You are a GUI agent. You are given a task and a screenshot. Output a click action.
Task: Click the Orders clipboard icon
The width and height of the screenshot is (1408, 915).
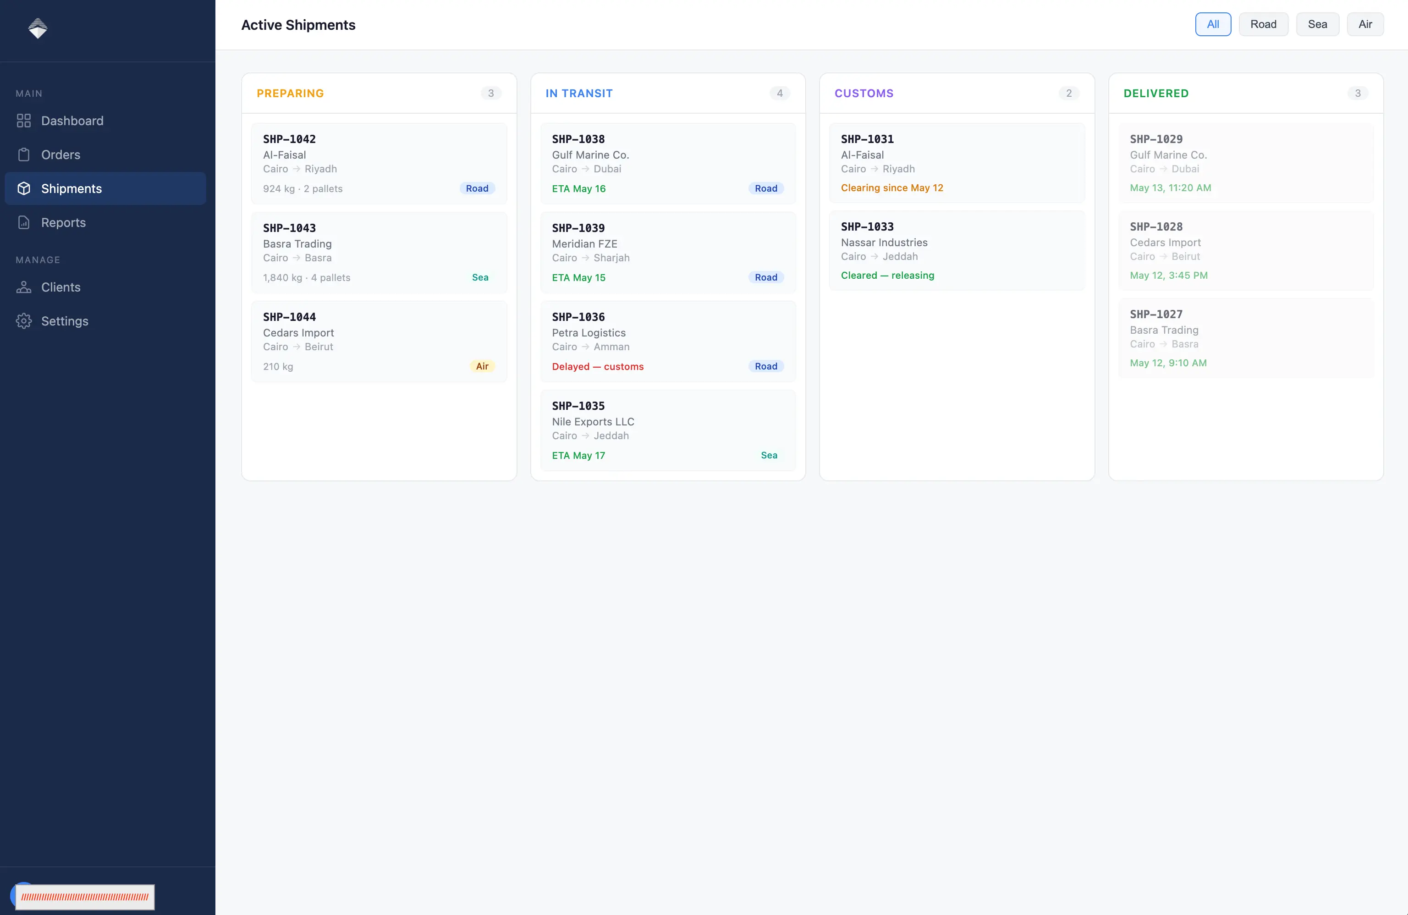click(24, 154)
